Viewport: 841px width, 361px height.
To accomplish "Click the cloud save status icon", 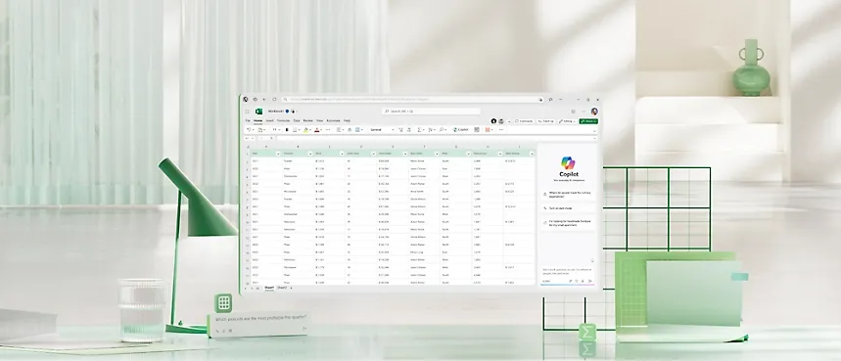I will 293,112.
